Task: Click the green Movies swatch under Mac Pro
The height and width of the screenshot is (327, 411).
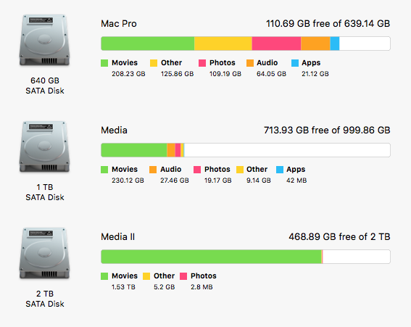Action: pos(104,63)
